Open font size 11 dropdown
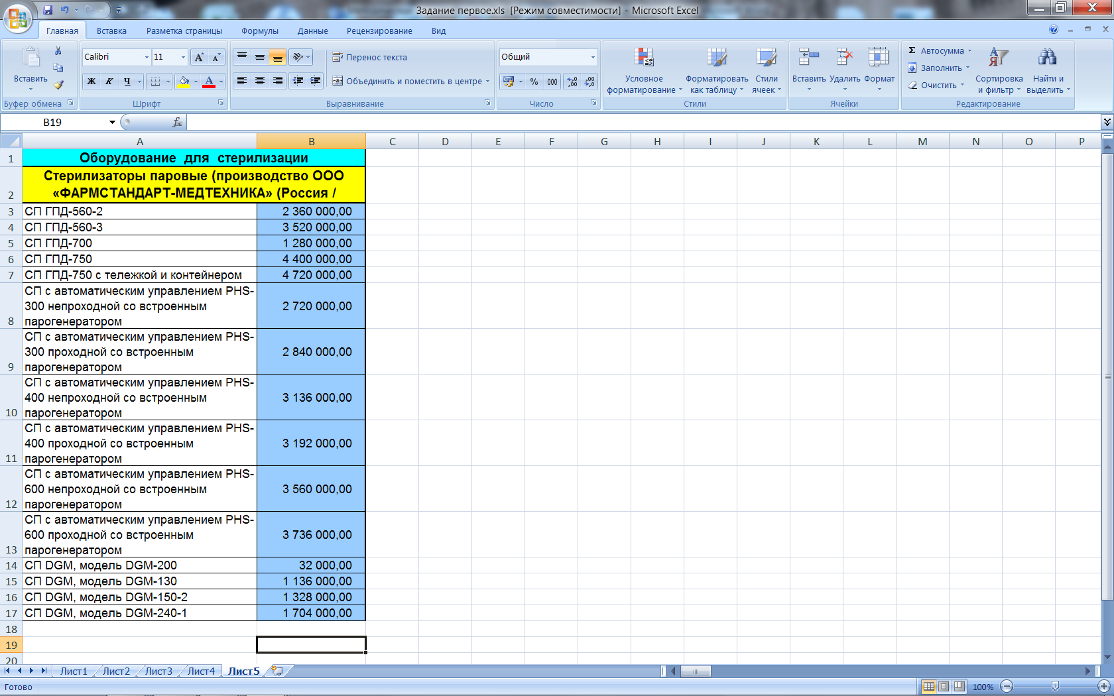The image size is (1114, 696). pos(184,58)
